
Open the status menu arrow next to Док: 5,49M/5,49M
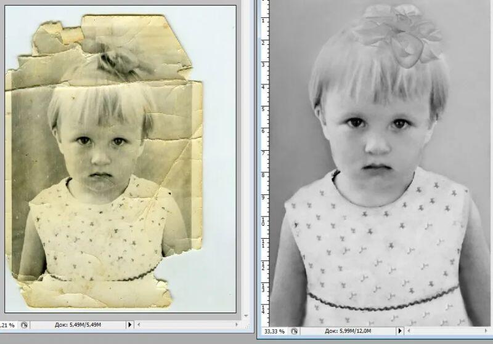coord(129,324)
